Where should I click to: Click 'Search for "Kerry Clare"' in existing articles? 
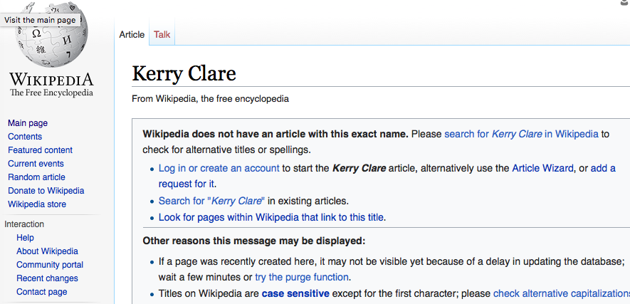pos(211,201)
